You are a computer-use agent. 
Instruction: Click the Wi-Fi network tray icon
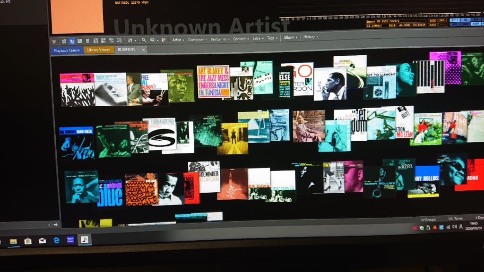pos(448,227)
